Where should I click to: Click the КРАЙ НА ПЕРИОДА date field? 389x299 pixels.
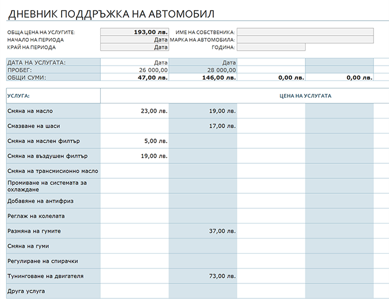click(135, 47)
